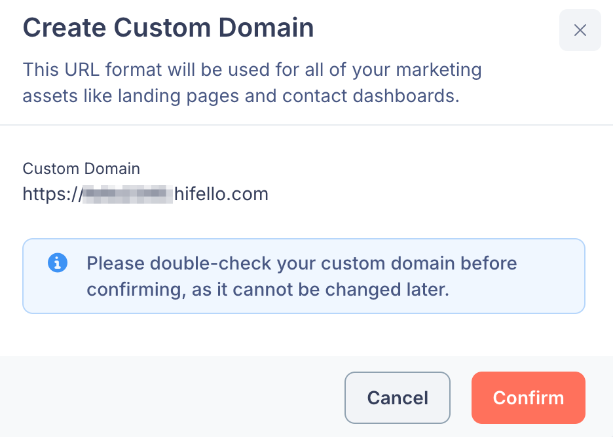
Task: Click the blurred subdomain portion of the URL
Action: (128, 194)
